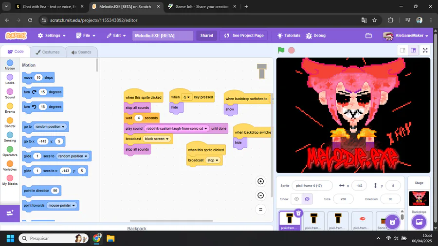Open the q key dropdown in block
Image resolution: width=438 pixels, height=246 pixels.
point(186,97)
